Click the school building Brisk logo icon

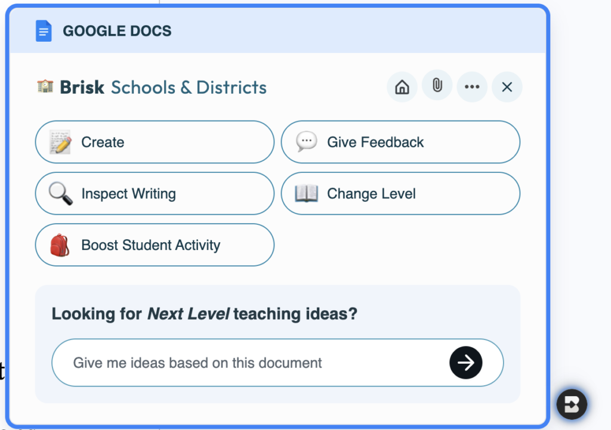45,87
